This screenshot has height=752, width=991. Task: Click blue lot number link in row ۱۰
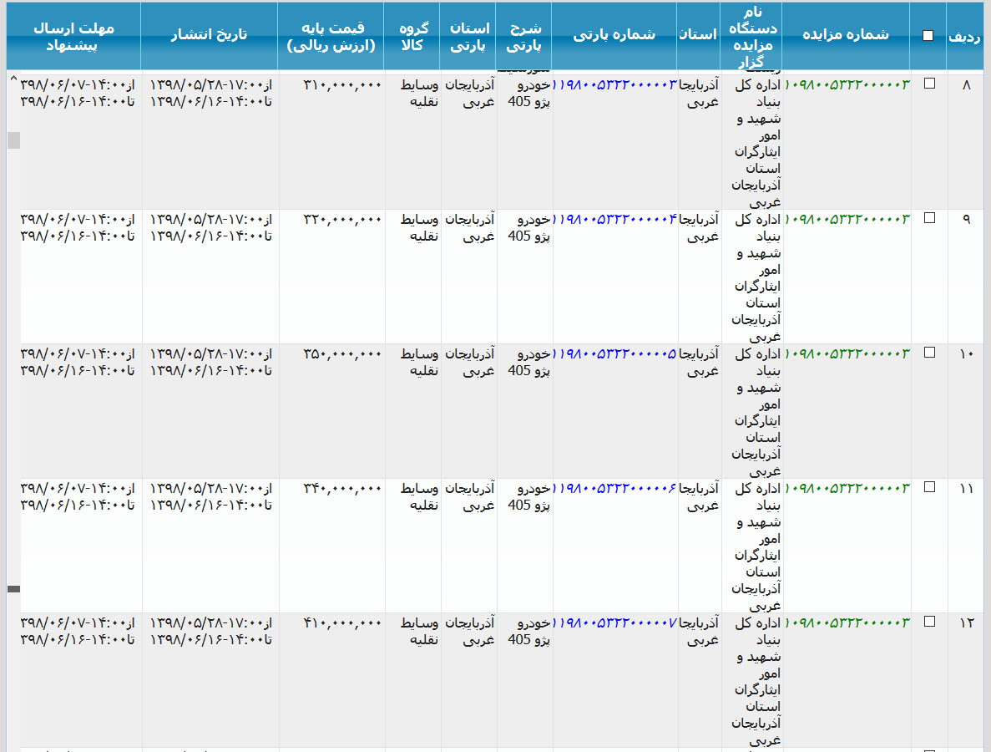[x=614, y=353]
